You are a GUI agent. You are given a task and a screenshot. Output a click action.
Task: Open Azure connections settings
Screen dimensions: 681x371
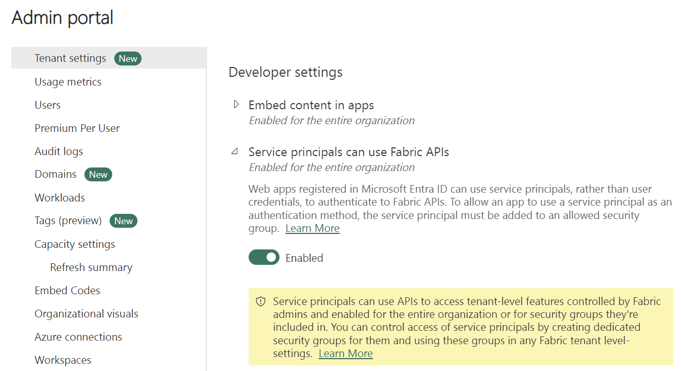click(78, 336)
